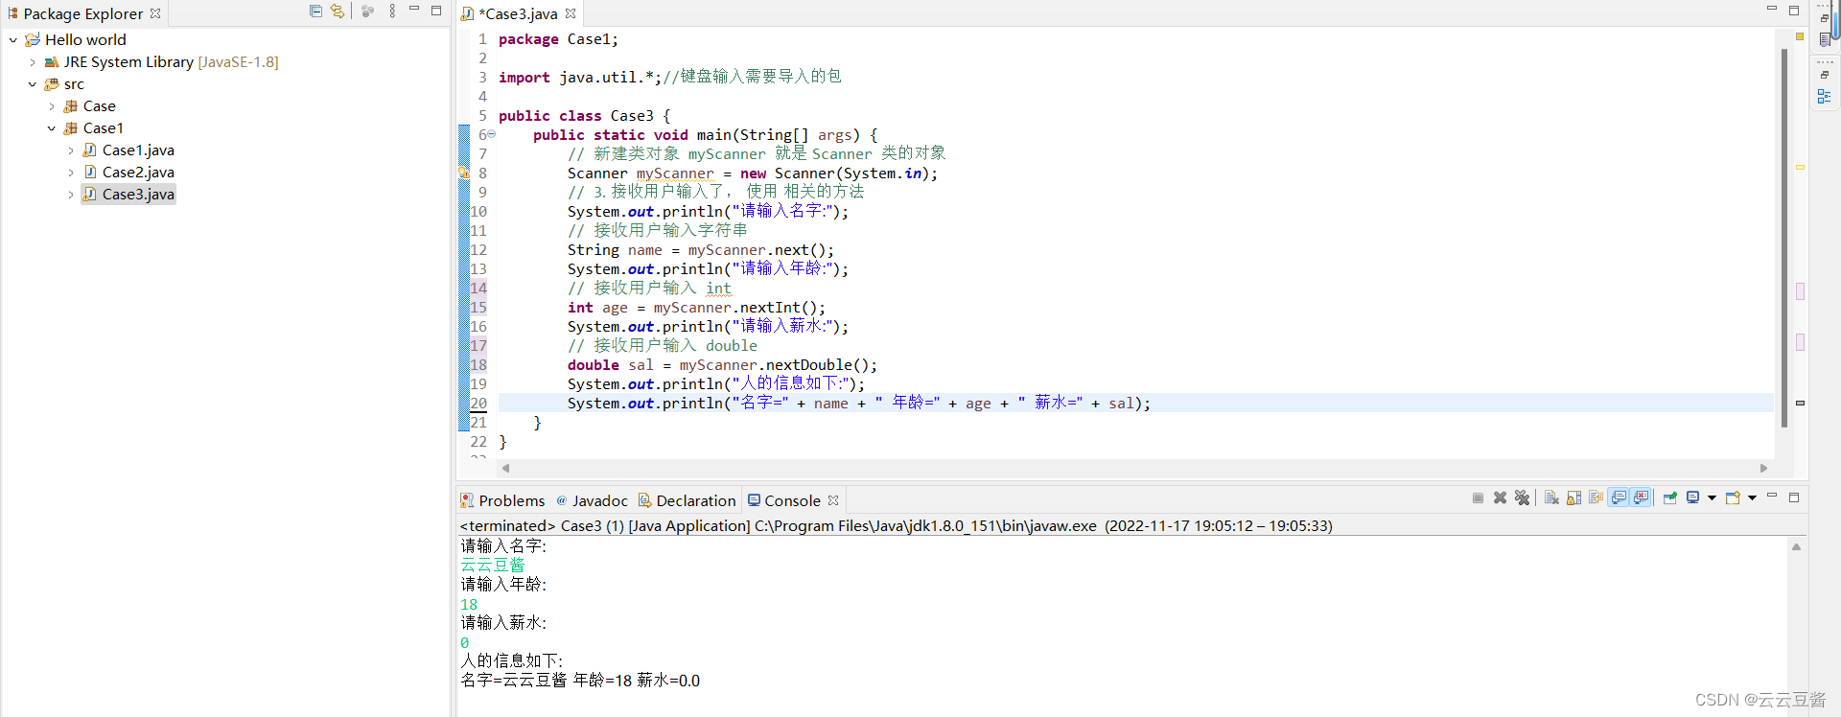The image size is (1841, 717).
Task: Toggle show console on standard error
Action: point(1641,498)
